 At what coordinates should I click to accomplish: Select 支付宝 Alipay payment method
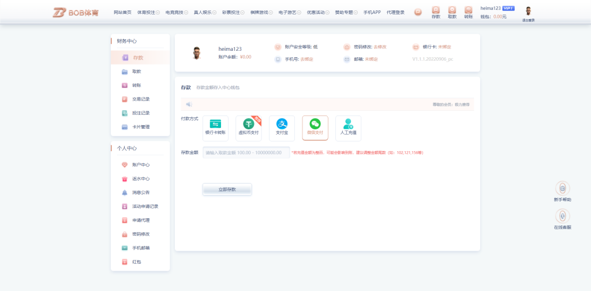click(282, 128)
